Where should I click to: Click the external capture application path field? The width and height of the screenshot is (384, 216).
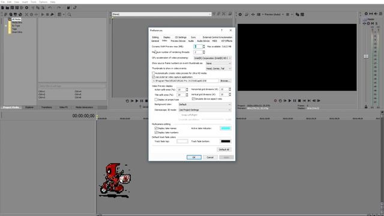pos(185,81)
